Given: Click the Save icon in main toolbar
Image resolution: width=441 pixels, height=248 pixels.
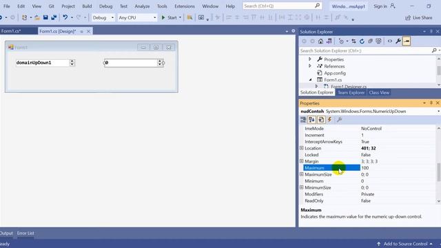Looking at the screenshot, I should (45, 17).
